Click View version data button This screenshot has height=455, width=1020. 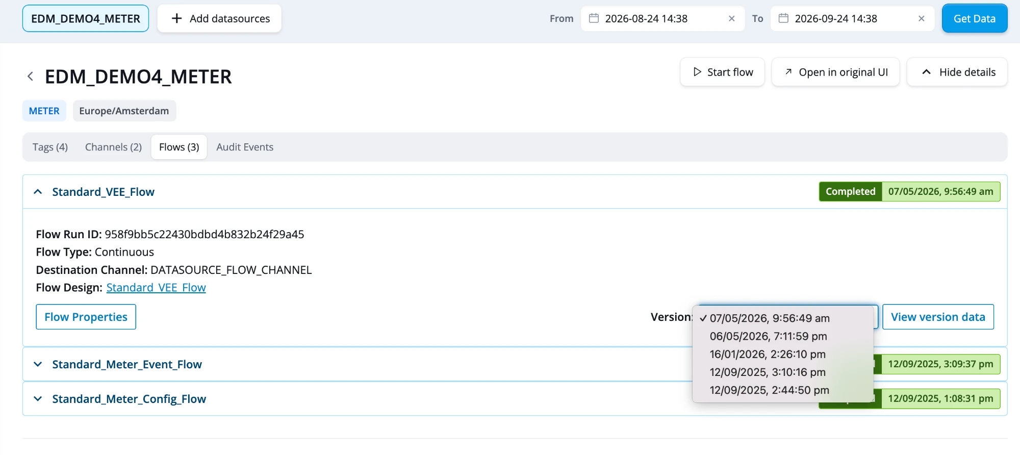938,317
